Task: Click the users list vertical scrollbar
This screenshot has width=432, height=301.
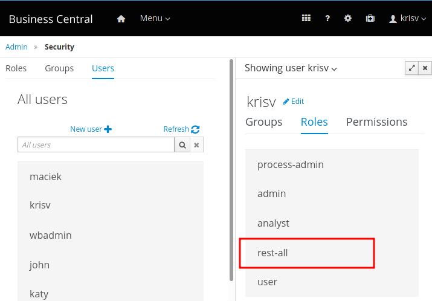Action: 231,170
